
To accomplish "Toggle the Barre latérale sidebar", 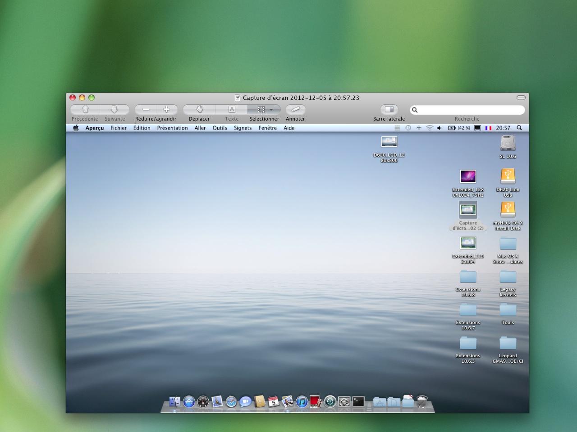I will tap(389, 109).
